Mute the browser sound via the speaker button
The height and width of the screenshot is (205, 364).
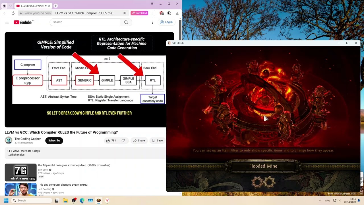[4, 6]
